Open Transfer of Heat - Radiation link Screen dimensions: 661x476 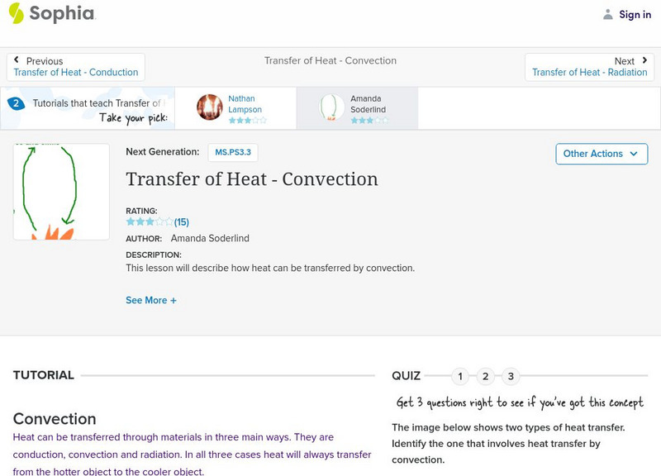click(x=589, y=73)
